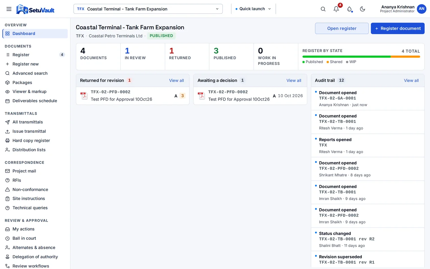Click the Open register button
This screenshot has height=269, width=430.
pos(342,28)
